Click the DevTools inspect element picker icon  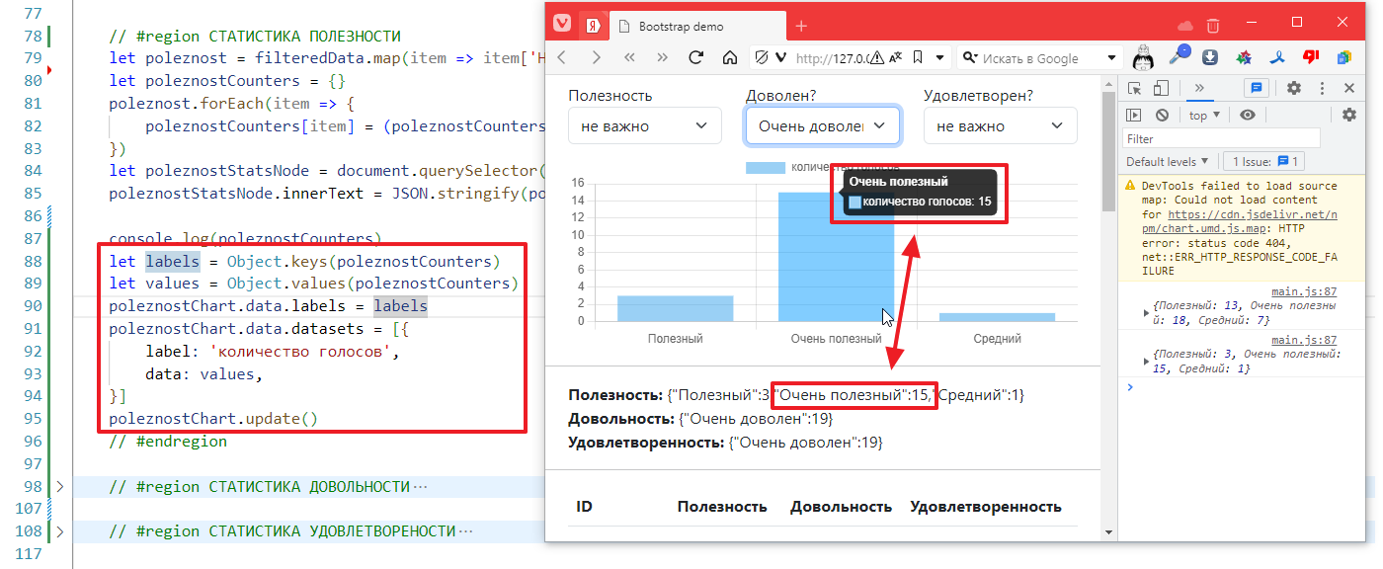point(1134,89)
